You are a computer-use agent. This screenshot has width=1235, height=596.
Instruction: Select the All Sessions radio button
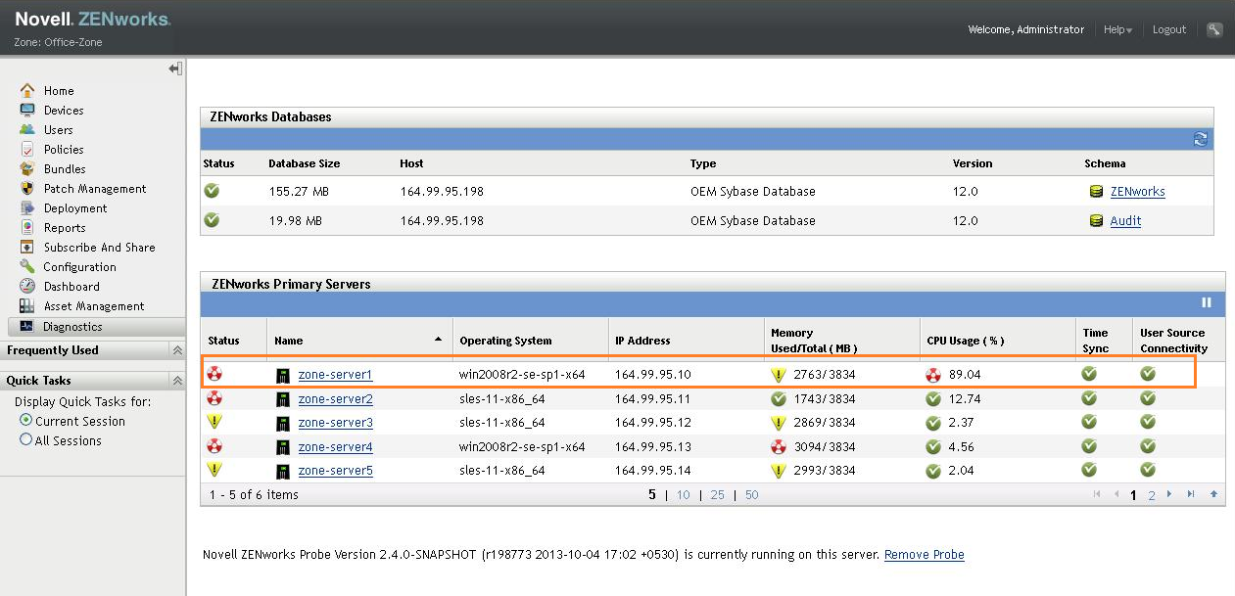(26, 440)
